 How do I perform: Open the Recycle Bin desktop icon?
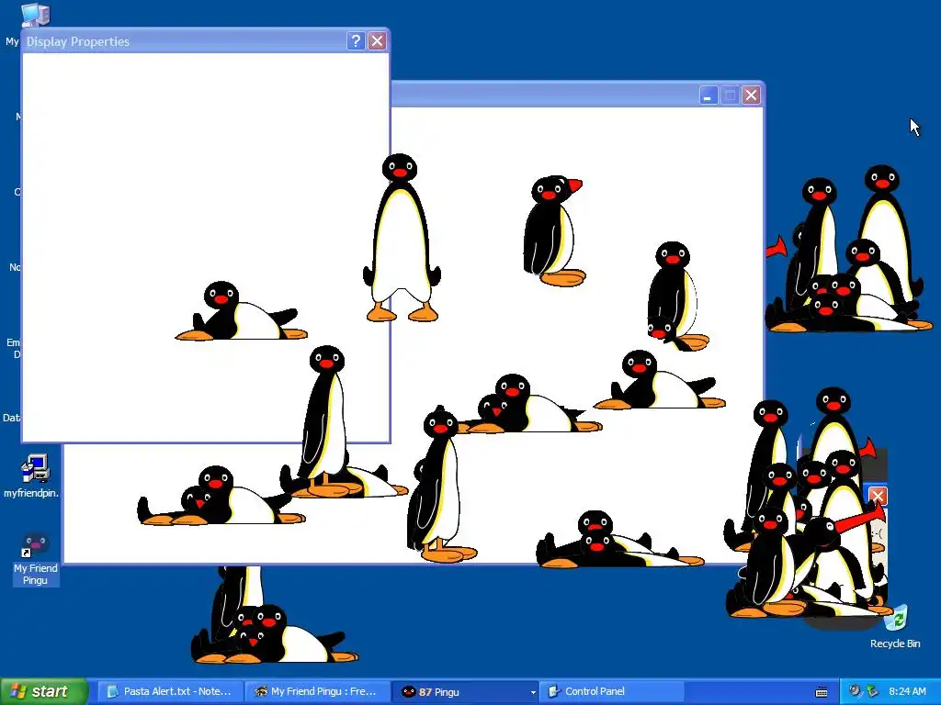[x=895, y=626]
